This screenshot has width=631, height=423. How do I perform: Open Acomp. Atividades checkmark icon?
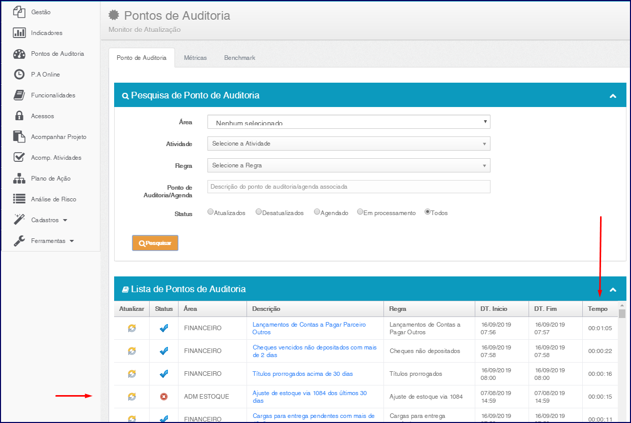pyautogui.click(x=19, y=158)
